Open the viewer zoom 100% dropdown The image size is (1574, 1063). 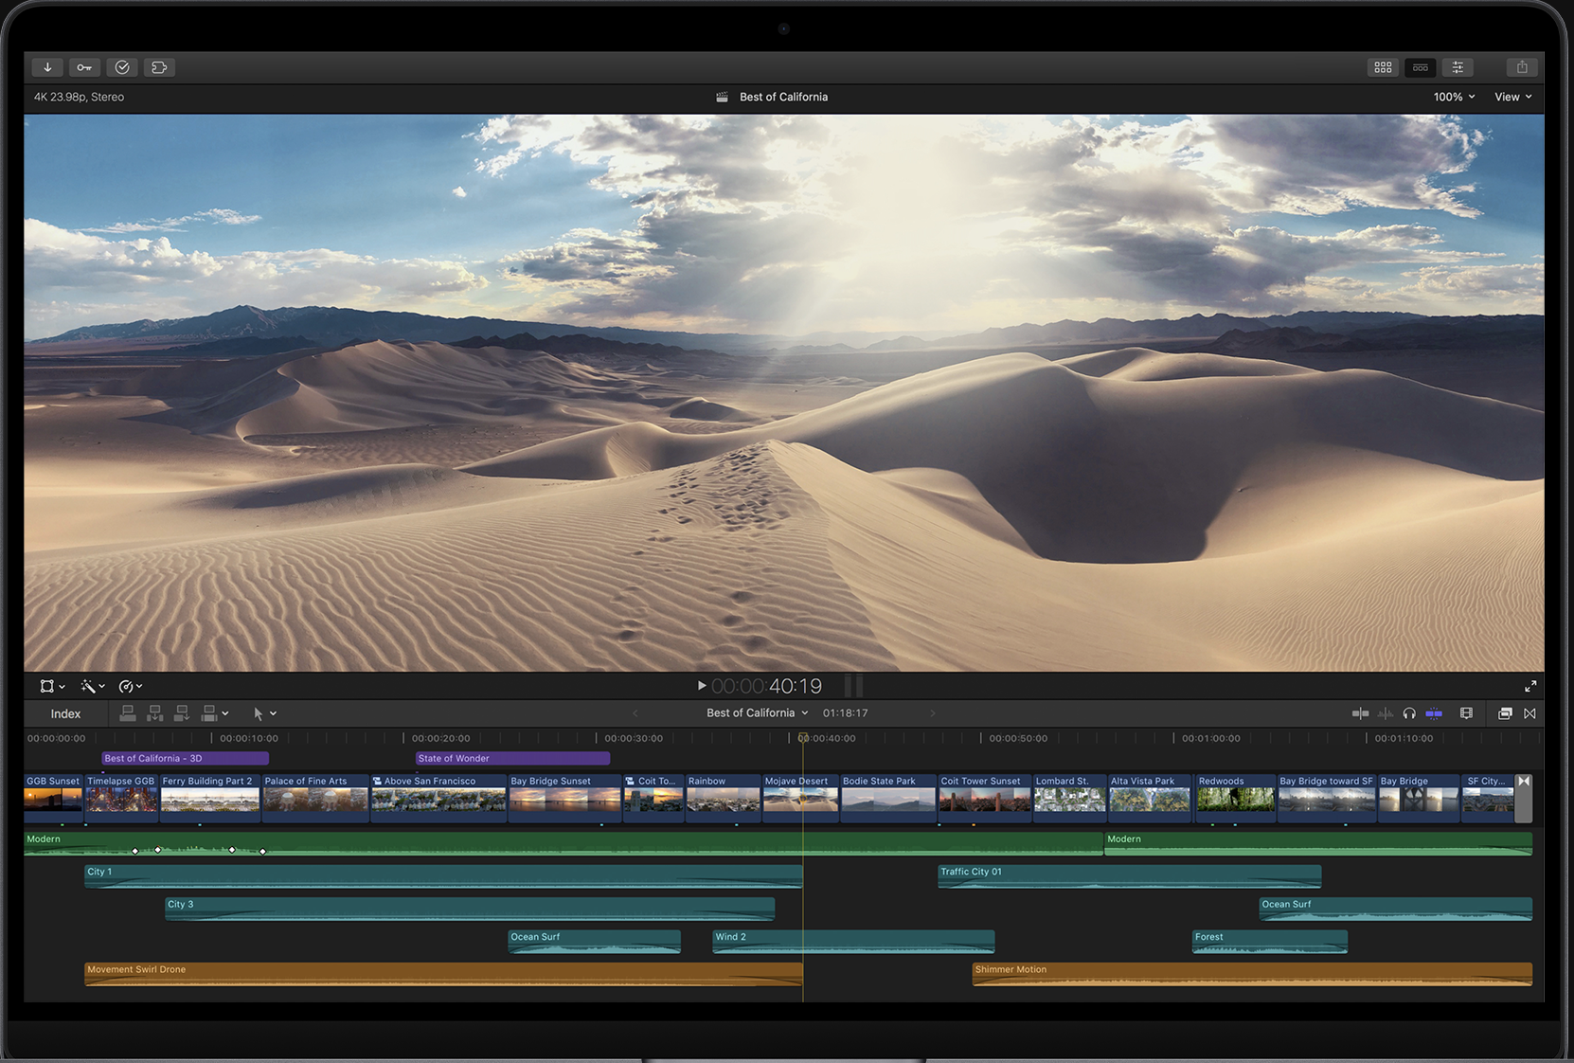[x=1454, y=97]
